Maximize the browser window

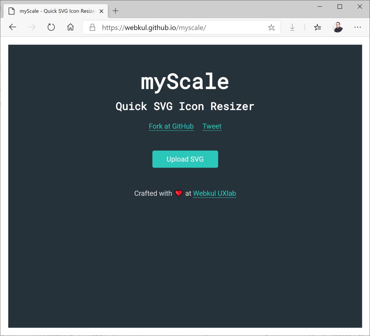tap(339, 7)
